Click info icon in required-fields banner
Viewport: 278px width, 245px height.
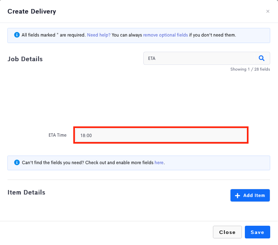pyautogui.click(x=17, y=35)
